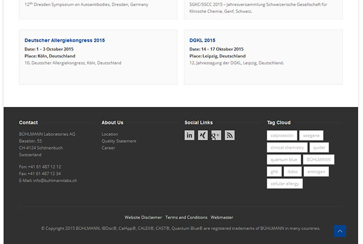Open the Deutscher Allergiekongress 2015 event

coord(65,40)
